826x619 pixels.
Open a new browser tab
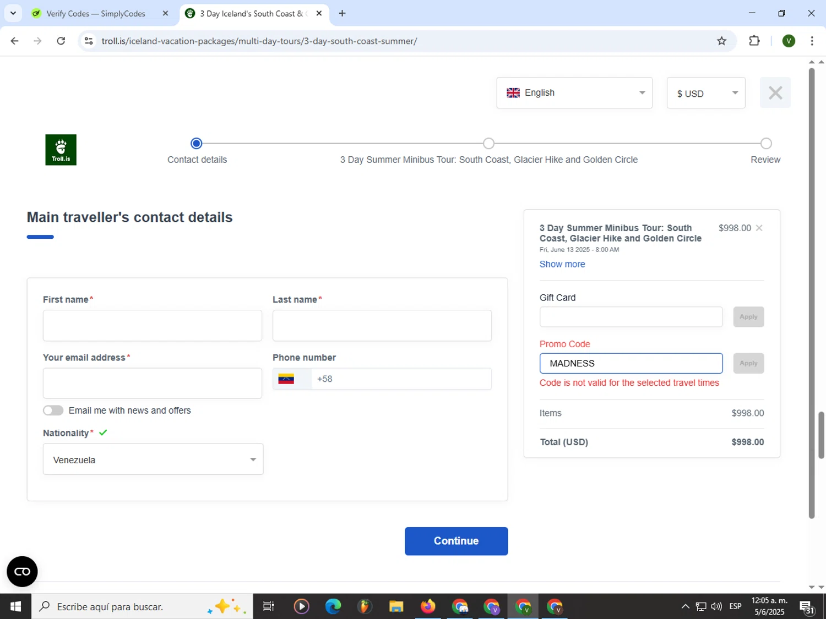tap(342, 13)
